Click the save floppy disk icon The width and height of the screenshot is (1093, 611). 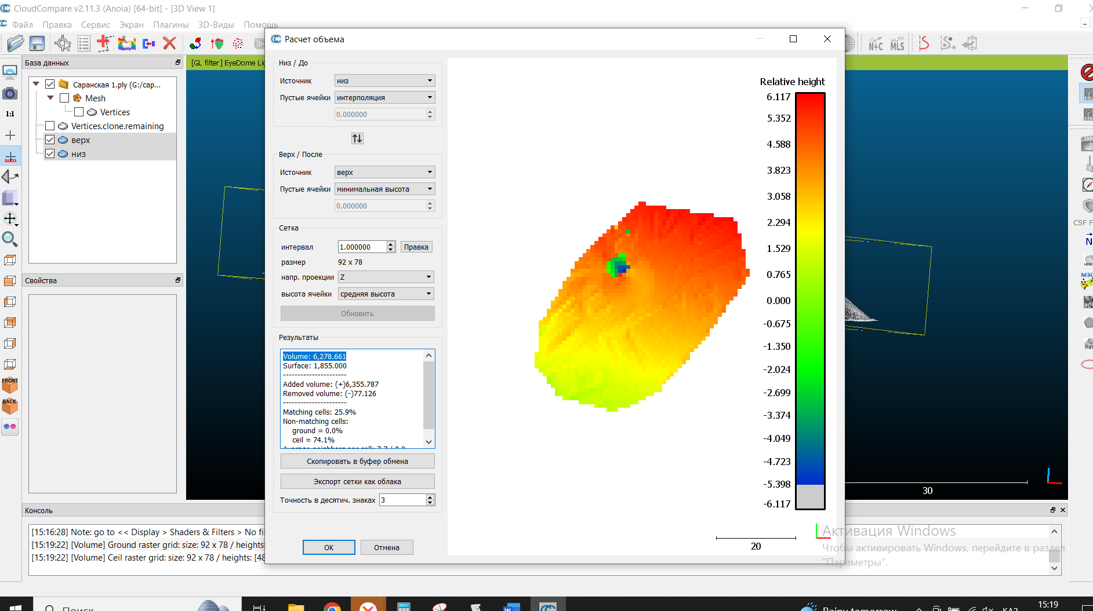click(37, 43)
